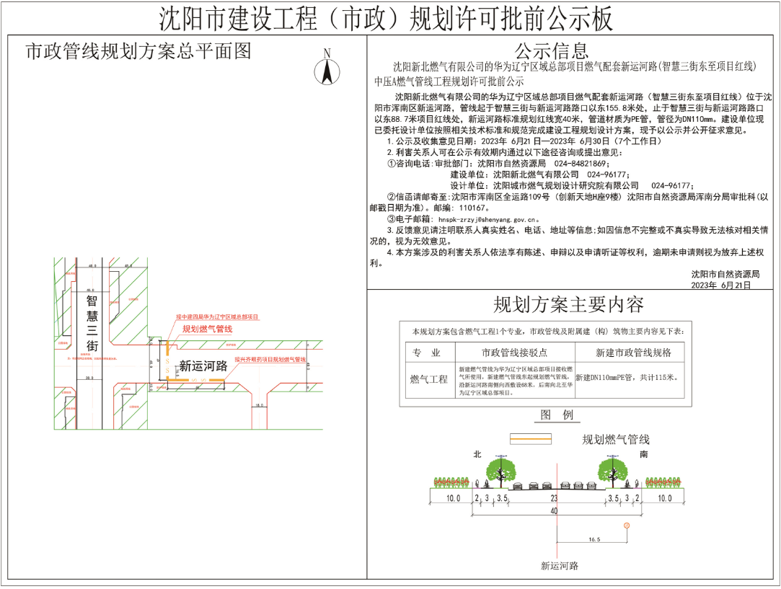Click the red map label 规划燃气管线
The height and width of the screenshot is (589, 781).
pos(207,329)
